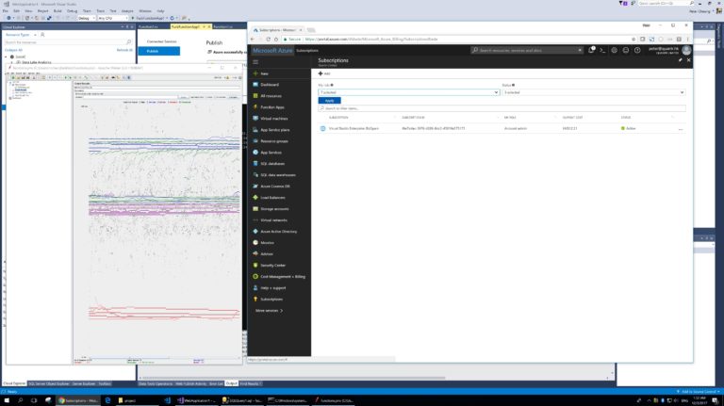Open Visual Studio Debug menu
The width and height of the screenshot is (724, 406).
[72, 10]
